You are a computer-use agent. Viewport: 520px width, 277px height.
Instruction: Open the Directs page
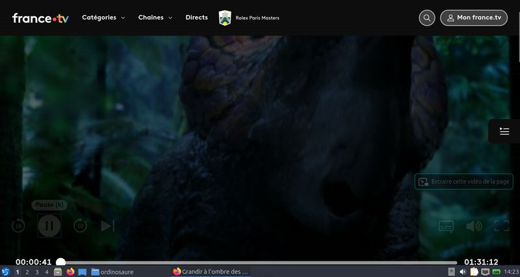pos(197,18)
